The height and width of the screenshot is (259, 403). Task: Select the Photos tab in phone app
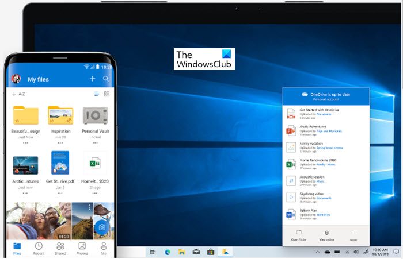82,249
